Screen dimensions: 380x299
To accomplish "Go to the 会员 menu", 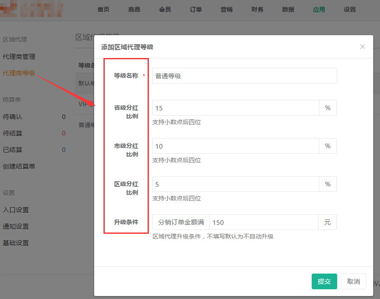I will [x=165, y=10].
